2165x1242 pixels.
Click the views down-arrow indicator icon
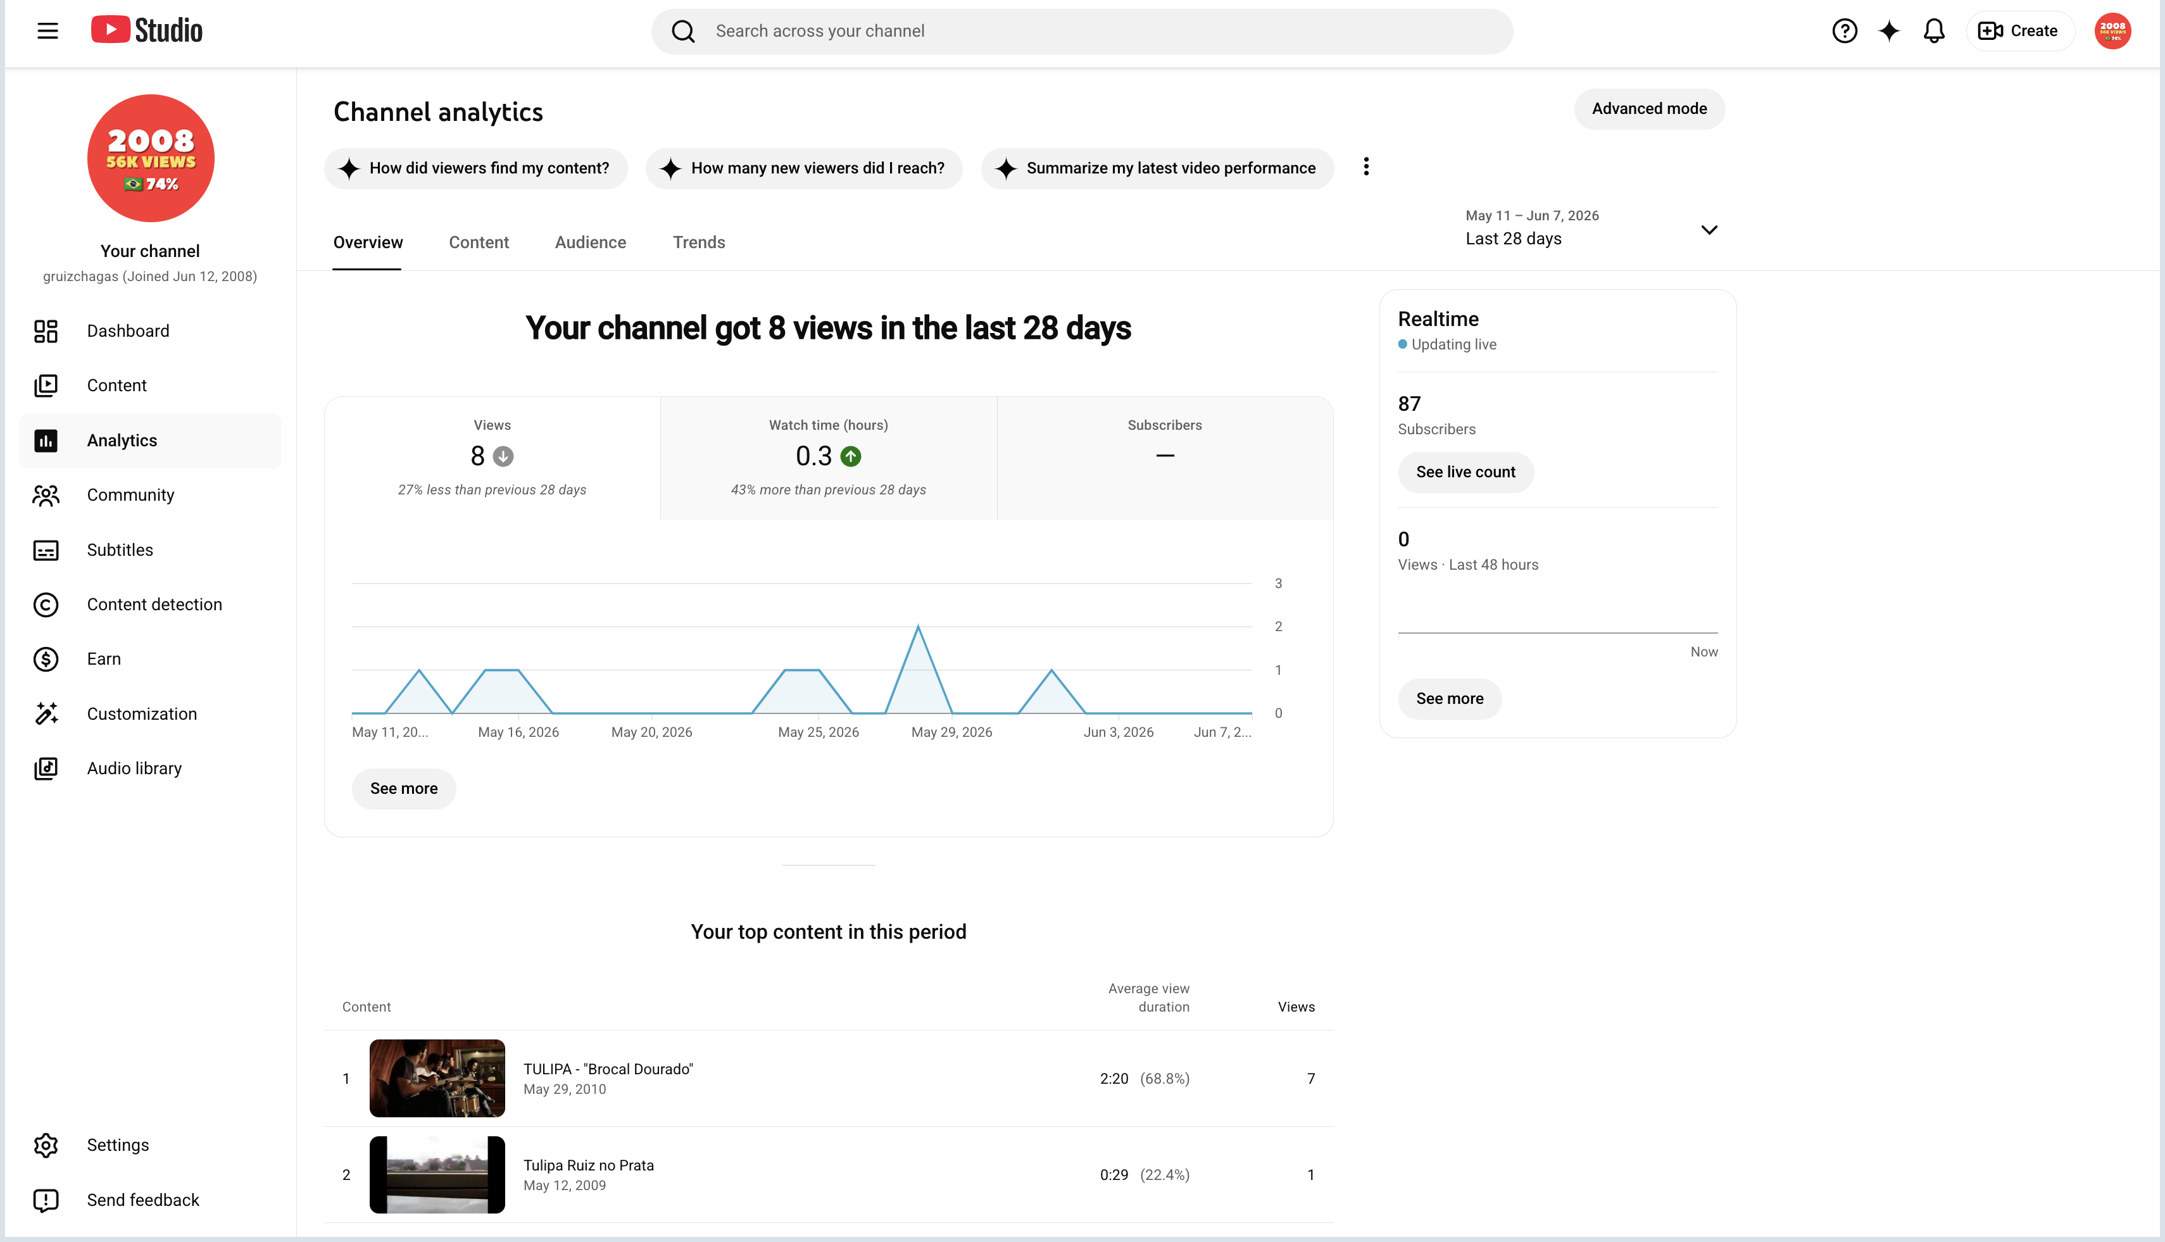[503, 456]
